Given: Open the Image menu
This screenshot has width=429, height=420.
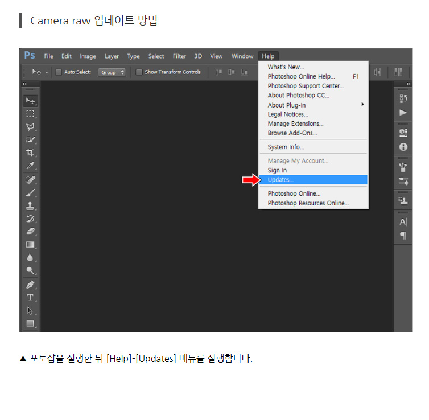Looking at the screenshot, I should click(x=88, y=56).
